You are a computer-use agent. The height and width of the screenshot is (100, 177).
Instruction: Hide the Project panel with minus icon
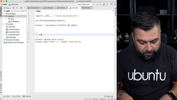[25, 8]
